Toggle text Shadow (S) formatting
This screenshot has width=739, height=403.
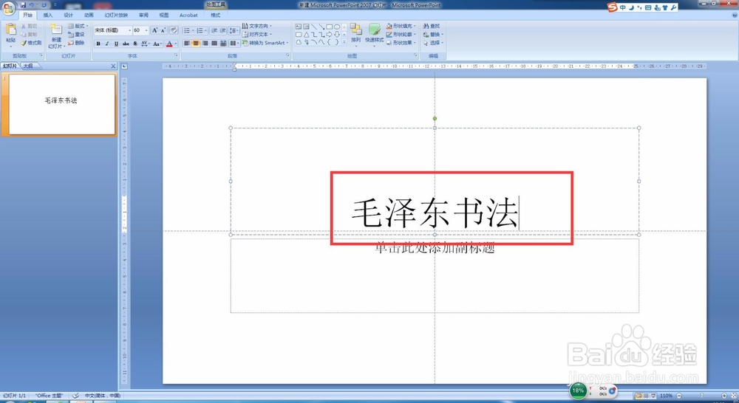point(135,44)
